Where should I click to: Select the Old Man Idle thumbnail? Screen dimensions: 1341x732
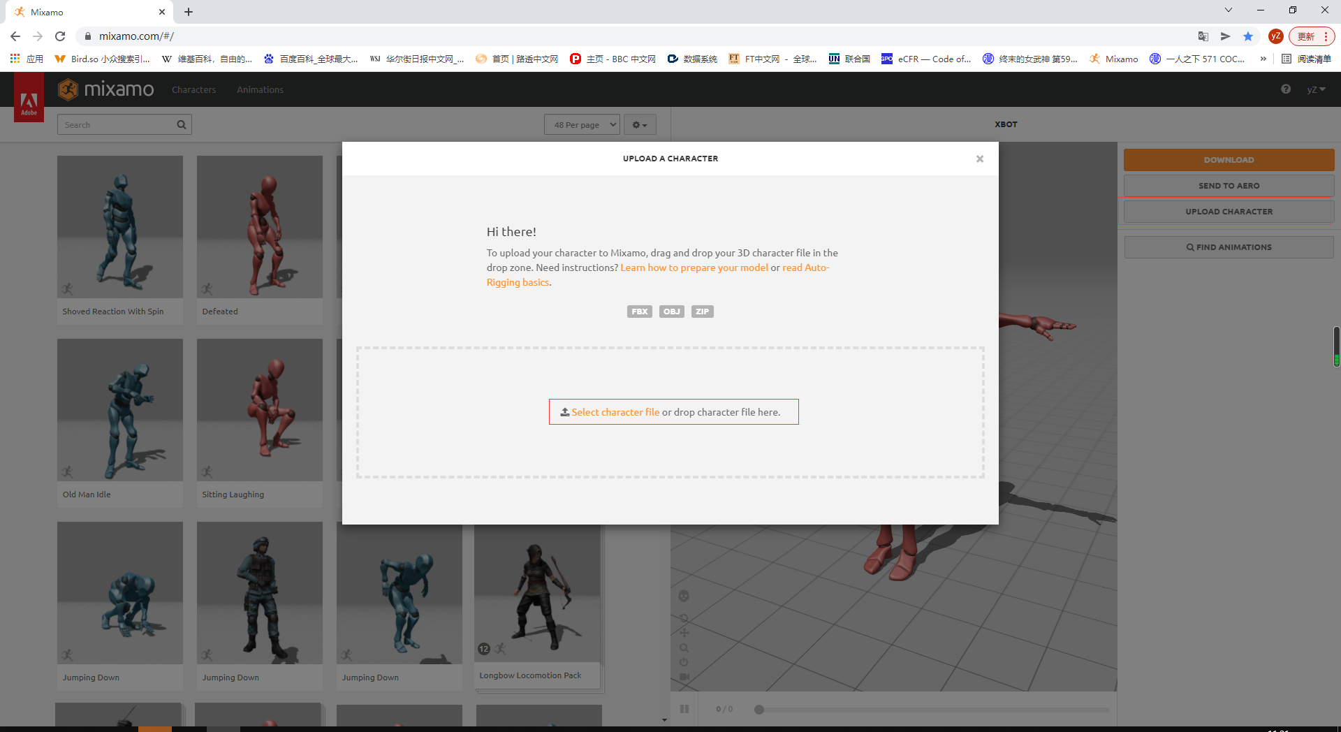point(120,410)
